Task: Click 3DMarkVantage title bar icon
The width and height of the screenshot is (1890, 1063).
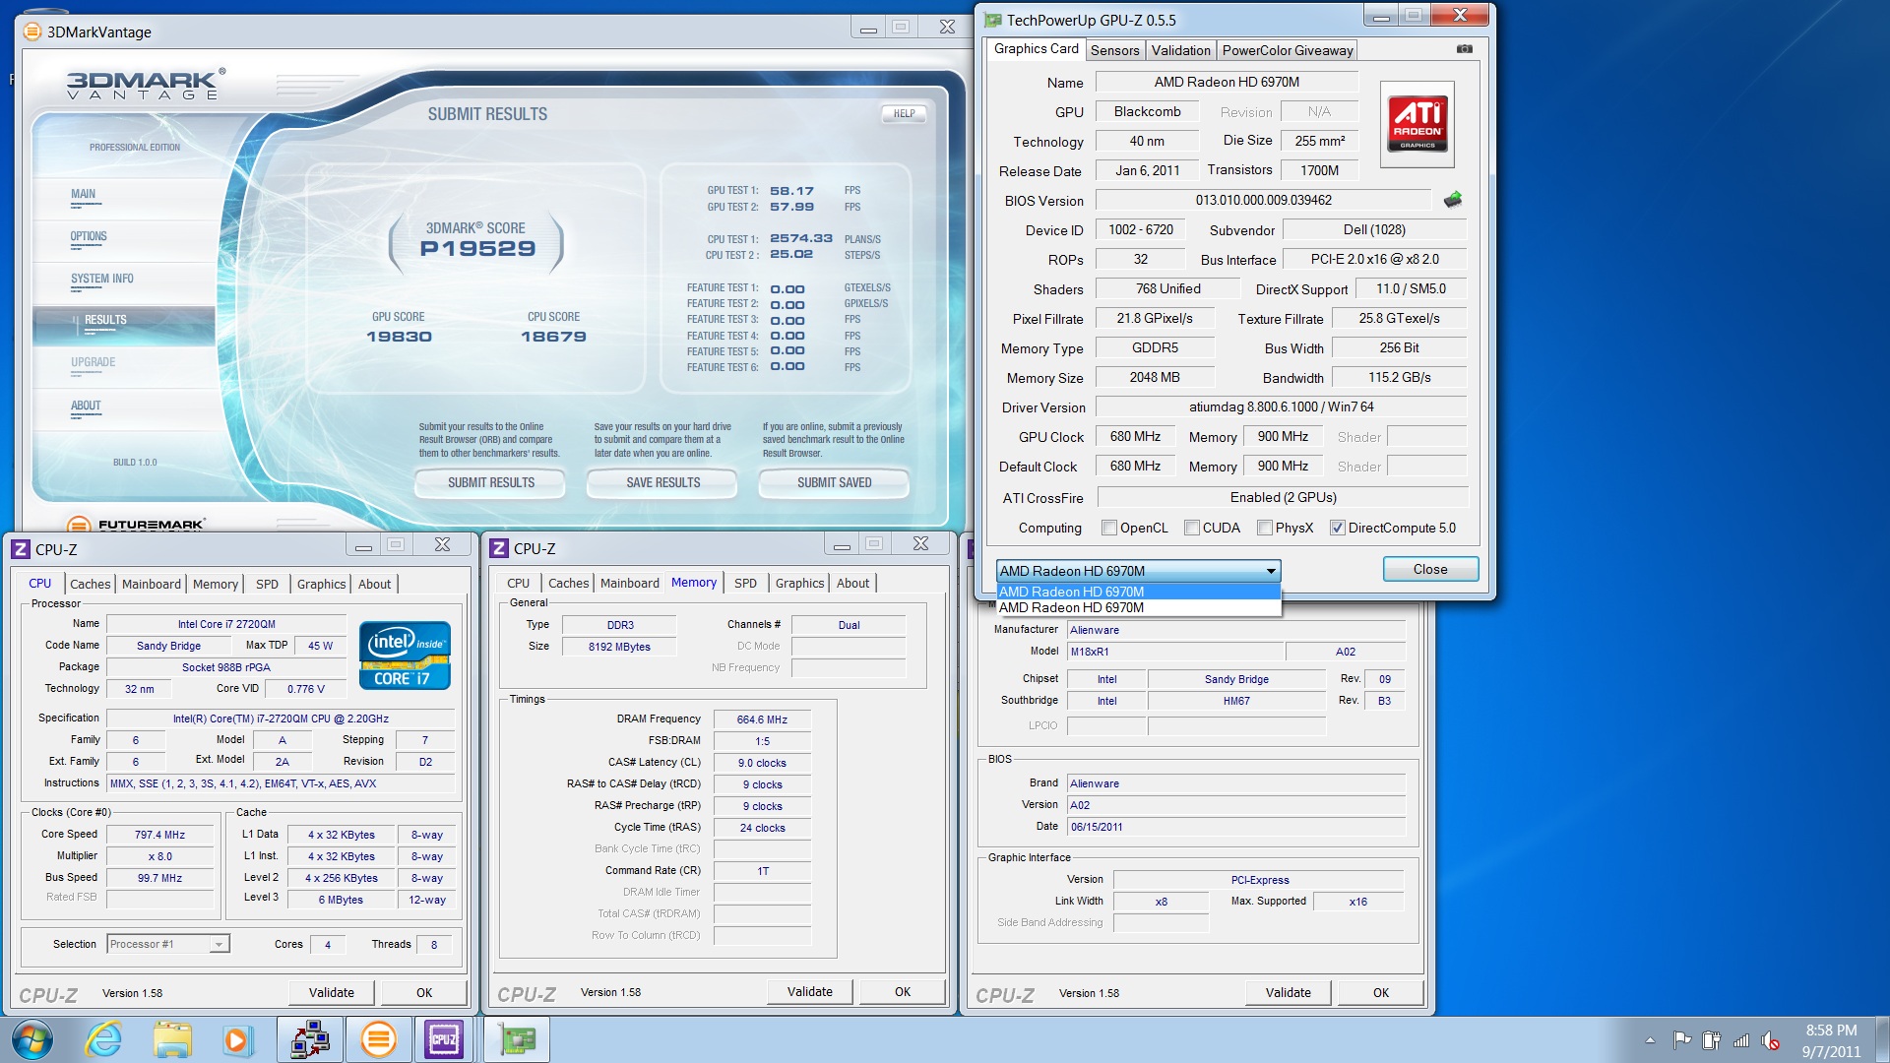Action: tap(32, 31)
